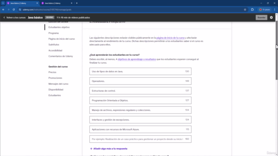Edit 'Programación Orientada a Objetos.' field
Image resolution: width=278 pixels, height=156 pixels.
140,100
